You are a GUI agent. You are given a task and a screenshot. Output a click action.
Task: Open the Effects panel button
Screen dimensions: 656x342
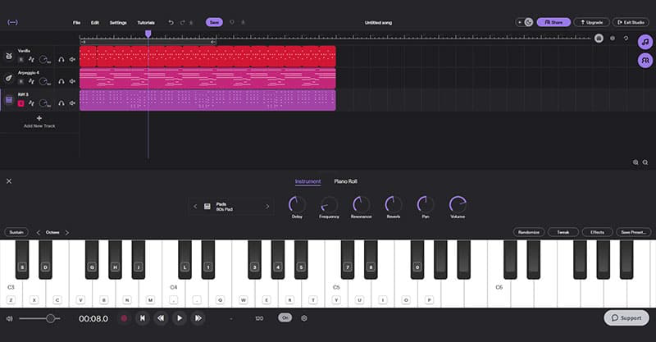click(598, 232)
